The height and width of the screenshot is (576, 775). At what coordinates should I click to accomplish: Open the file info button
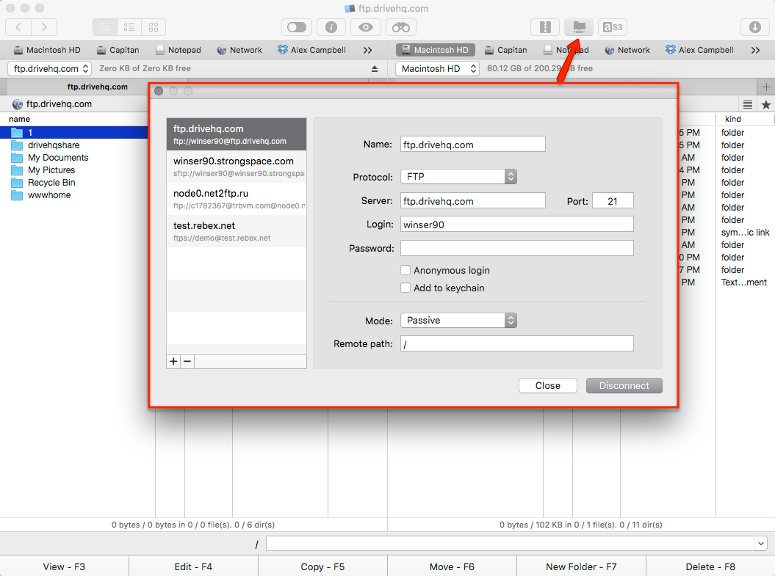(x=331, y=27)
